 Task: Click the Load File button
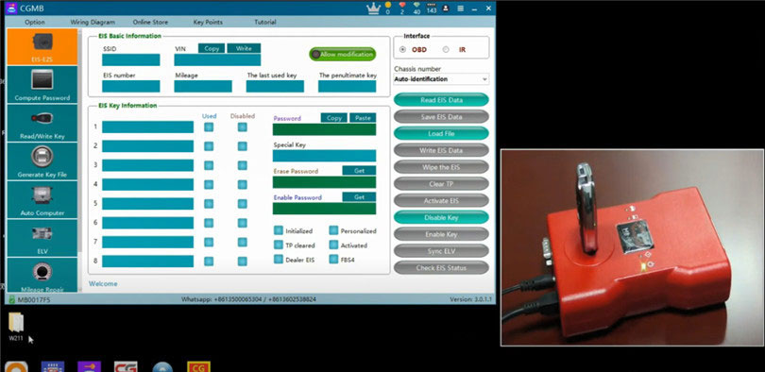point(441,133)
